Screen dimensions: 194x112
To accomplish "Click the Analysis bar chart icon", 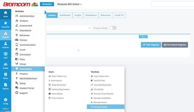I will click(17, 21).
